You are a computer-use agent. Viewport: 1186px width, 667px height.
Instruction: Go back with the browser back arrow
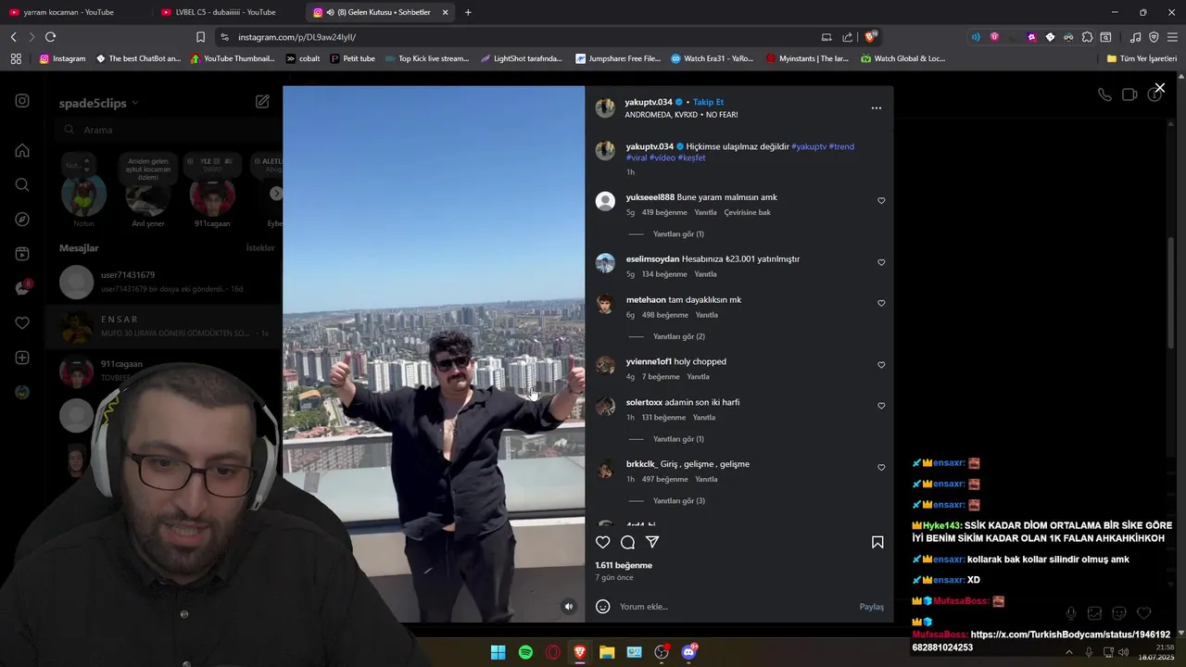(13, 37)
